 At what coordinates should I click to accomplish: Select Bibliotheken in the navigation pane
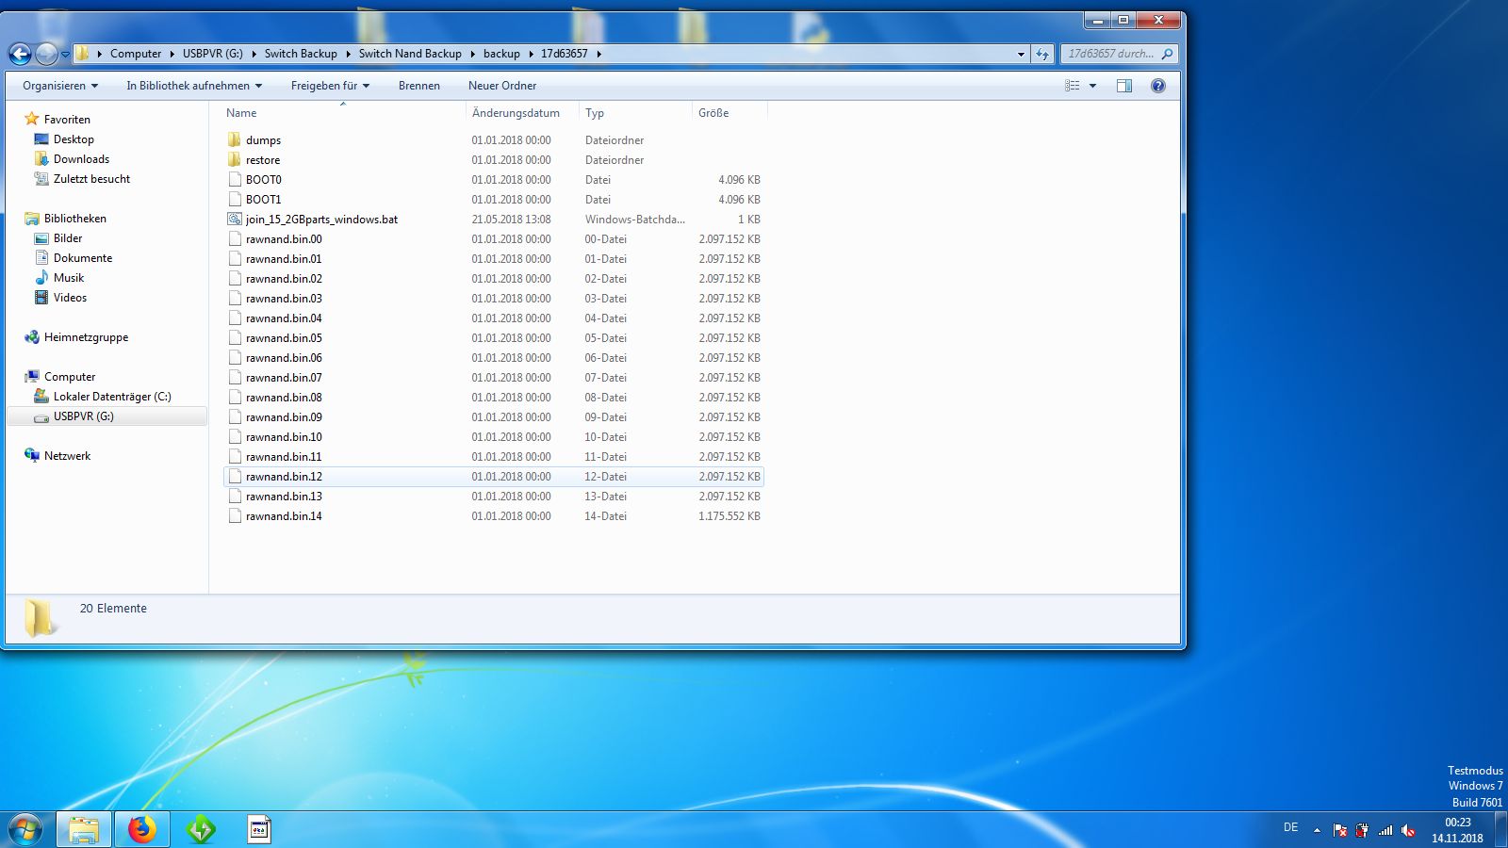pyautogui.click(x=74, y=219)
